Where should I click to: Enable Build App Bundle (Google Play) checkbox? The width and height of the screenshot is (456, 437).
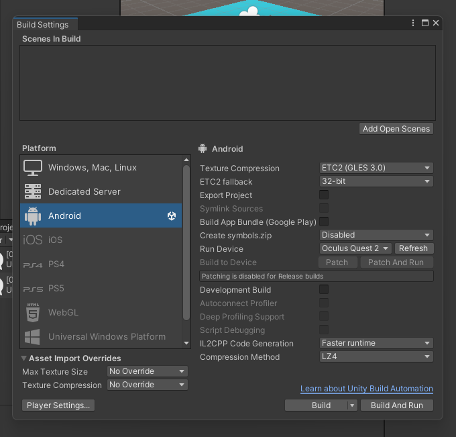(324, 222)
